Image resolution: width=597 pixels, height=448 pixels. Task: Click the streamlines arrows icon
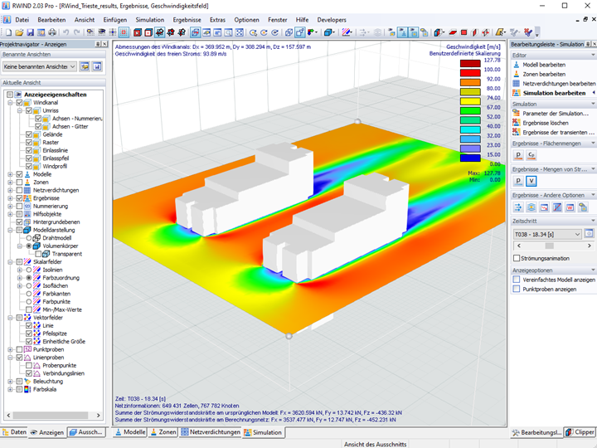click(518, 207)
